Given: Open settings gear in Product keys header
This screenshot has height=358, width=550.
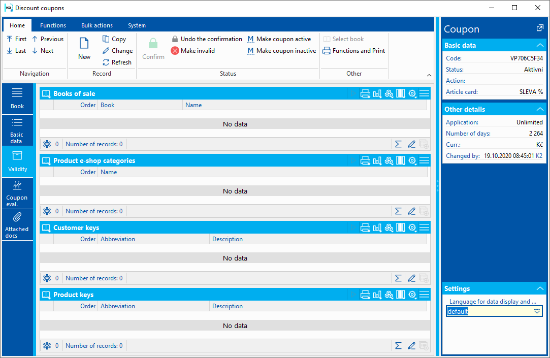Looking at the screenshot, I should [412, 295].
